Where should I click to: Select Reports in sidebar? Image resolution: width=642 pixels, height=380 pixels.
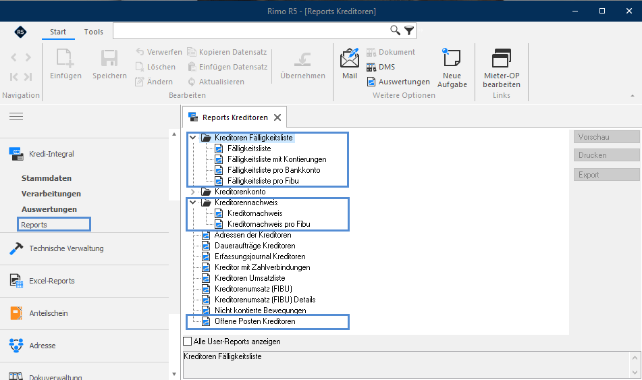[x=34, y=225]
